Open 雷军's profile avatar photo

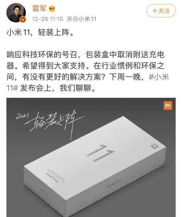point(16,13)
